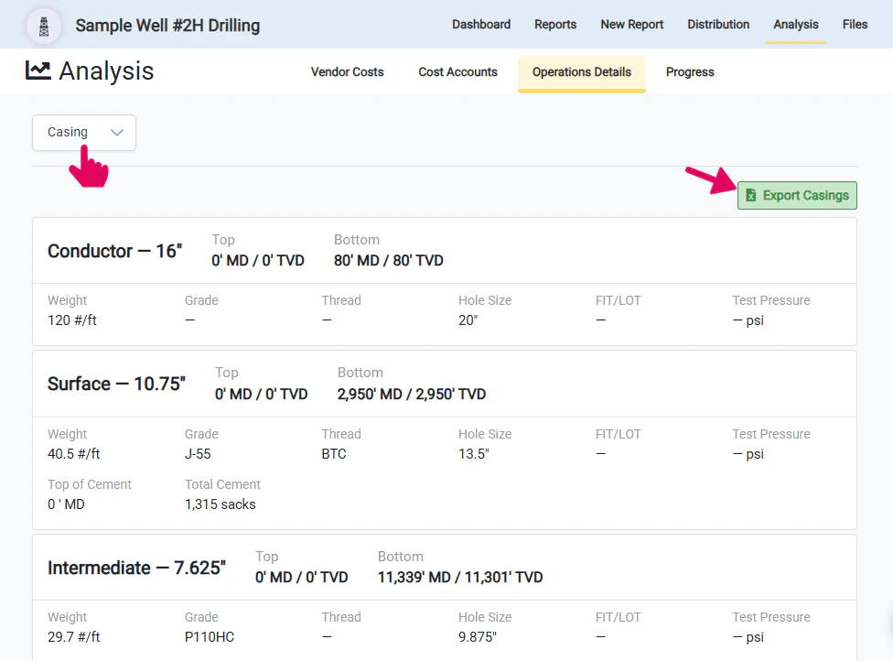
Task: Select the Surface — 10.75" casing card
Action: click(117, 384)
